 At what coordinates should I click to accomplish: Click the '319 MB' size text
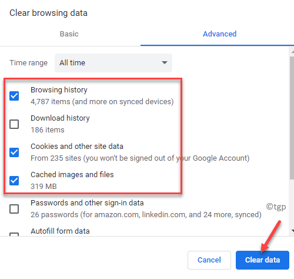(x=44, y=187)
